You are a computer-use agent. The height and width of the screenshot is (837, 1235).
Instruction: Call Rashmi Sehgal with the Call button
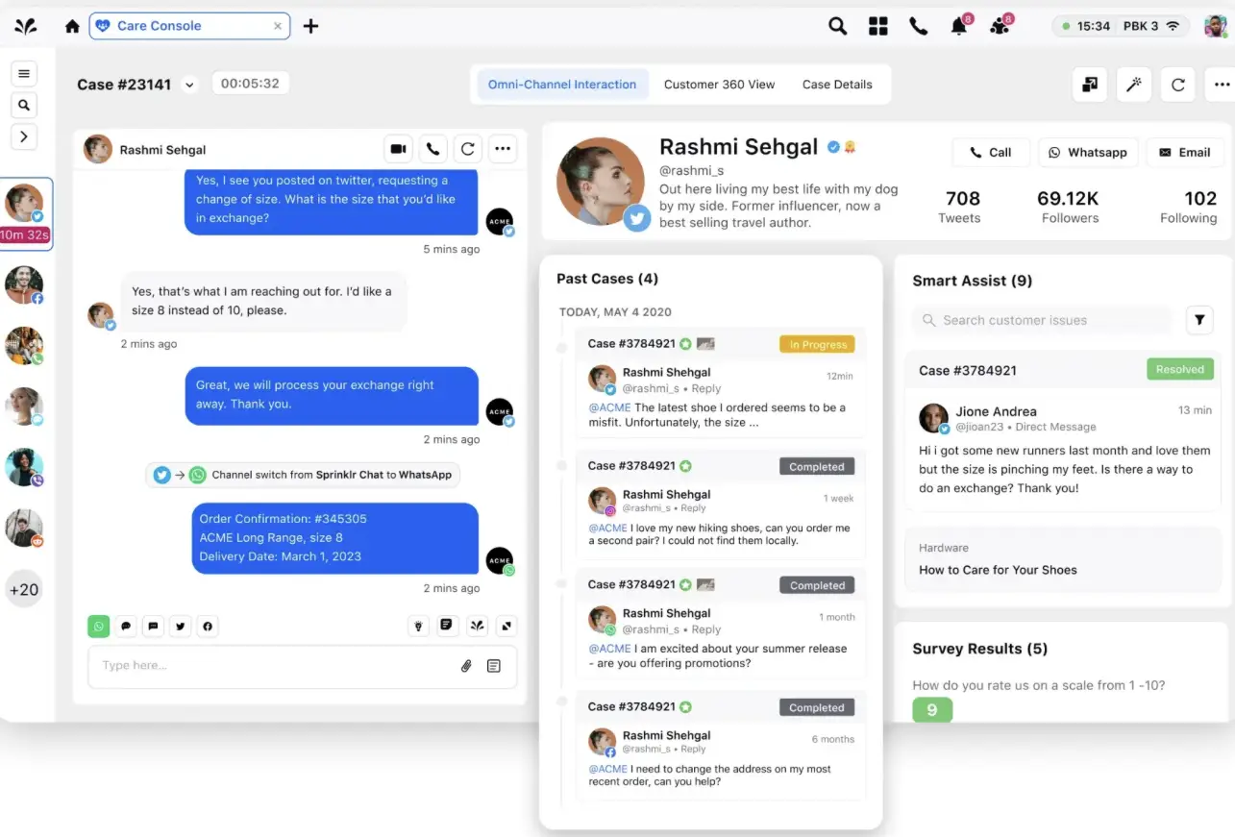(x=991, y=152)
